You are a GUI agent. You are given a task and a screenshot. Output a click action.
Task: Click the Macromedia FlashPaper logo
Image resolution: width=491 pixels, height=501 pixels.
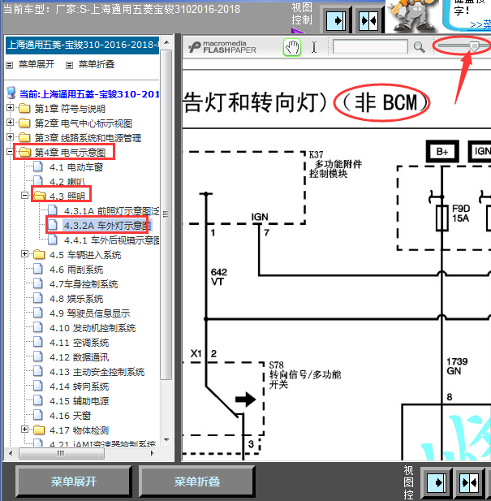pos(222,47)
